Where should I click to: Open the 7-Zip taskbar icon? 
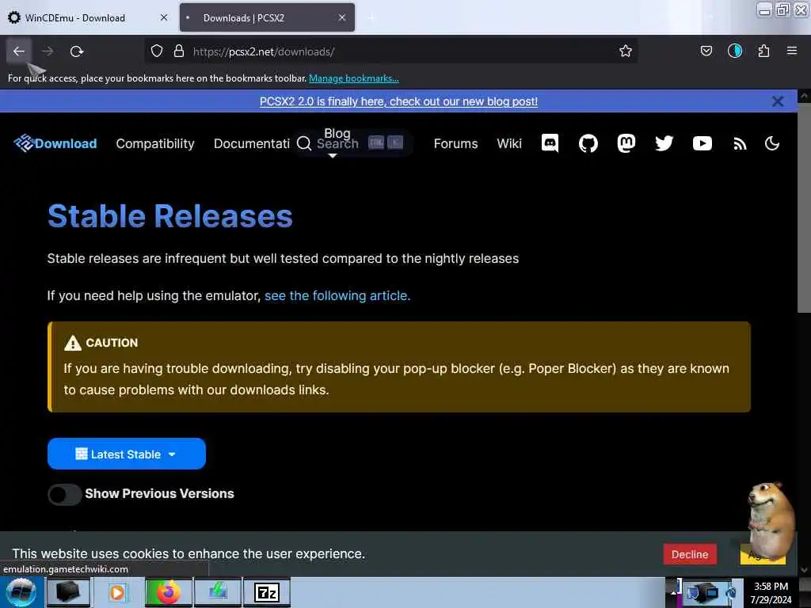click(x=267, y=592)
